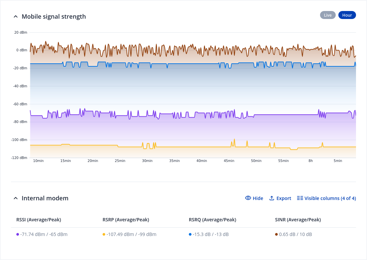This screenshot has height=260, width=367.
Task: Click the RSRQ (Average/Peak) column header
Action: [212, 220]
